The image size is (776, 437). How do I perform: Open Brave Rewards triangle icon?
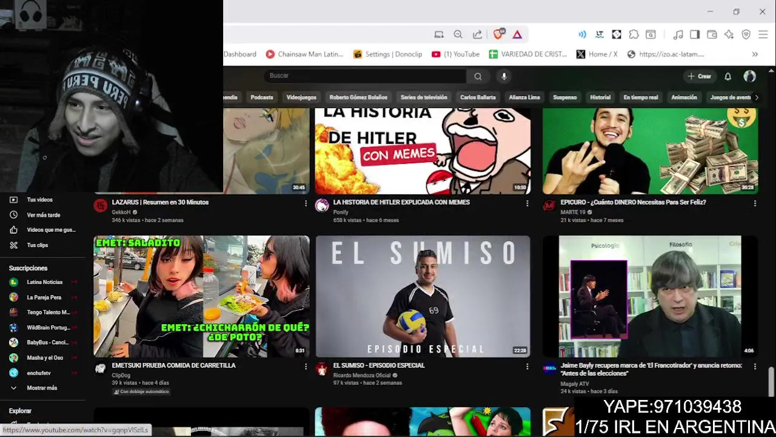pos(517,35)
